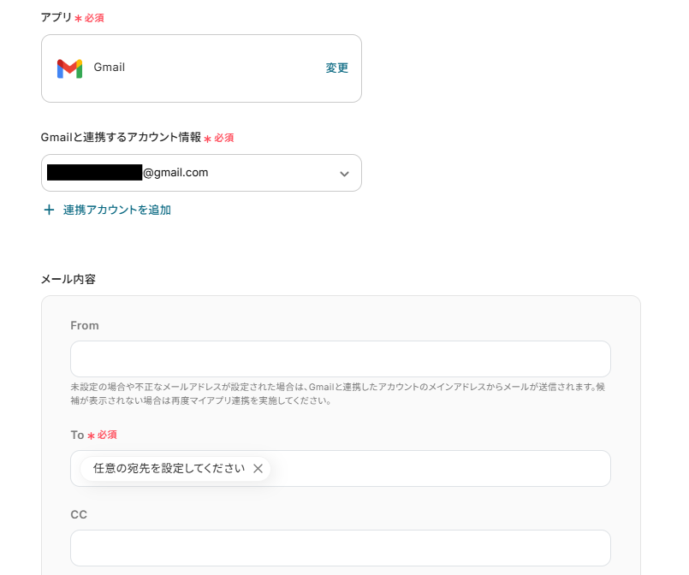The width and height of the screenshot is (689, 575).
Task: Select the 任意の宛先を設定してください chip text
Action: [169, 469]
